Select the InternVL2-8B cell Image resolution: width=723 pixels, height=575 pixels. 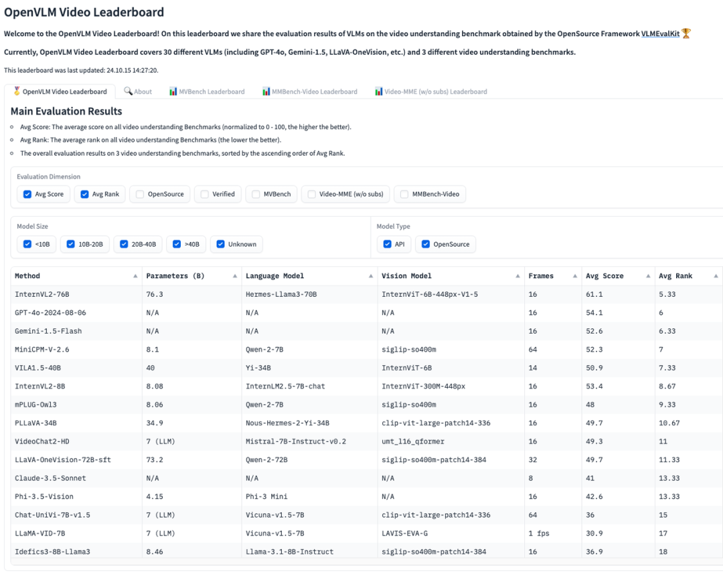pos(76,386)
